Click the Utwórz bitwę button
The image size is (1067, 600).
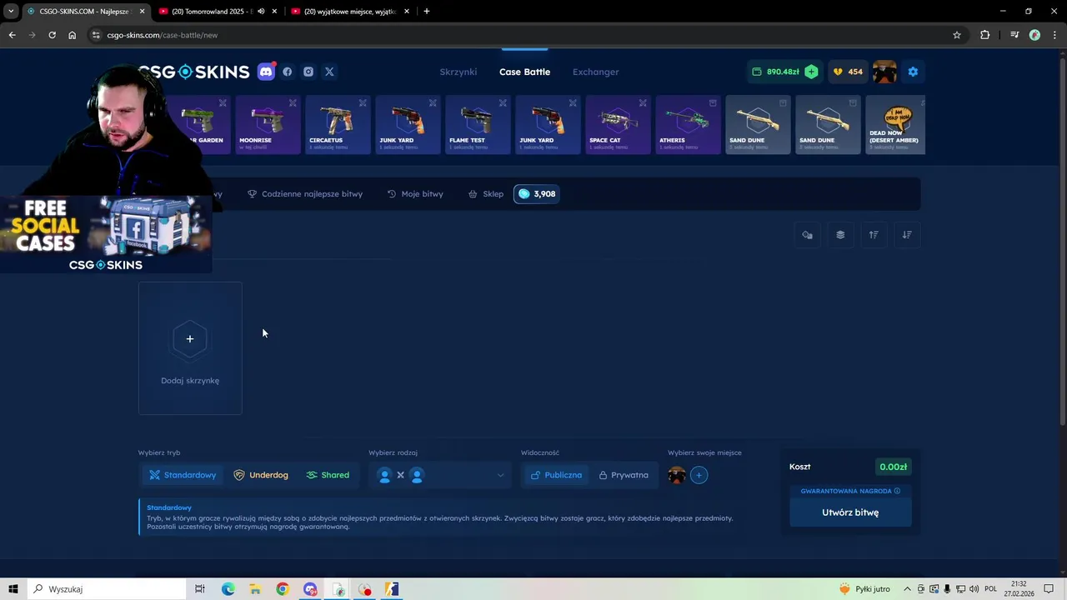[x=850, y=512]
